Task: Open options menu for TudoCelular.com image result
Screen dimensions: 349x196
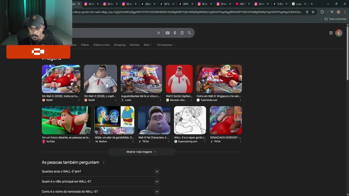Action: tap(240, 100)
